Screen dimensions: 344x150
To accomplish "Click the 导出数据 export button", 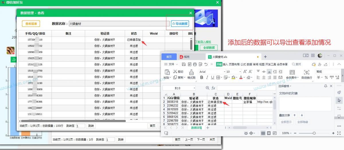I will point(180,24).
